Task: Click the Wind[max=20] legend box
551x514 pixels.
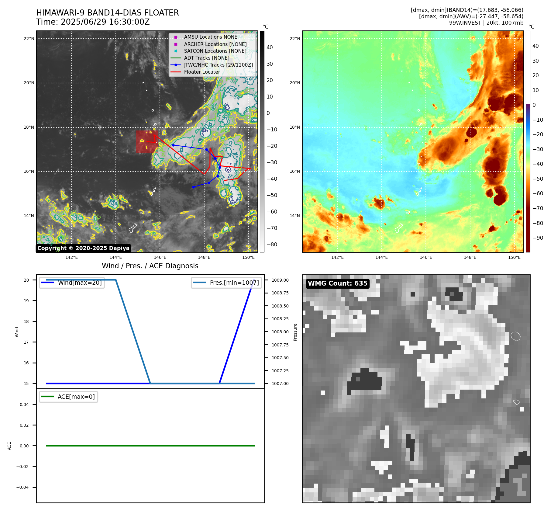Action: 72,283
